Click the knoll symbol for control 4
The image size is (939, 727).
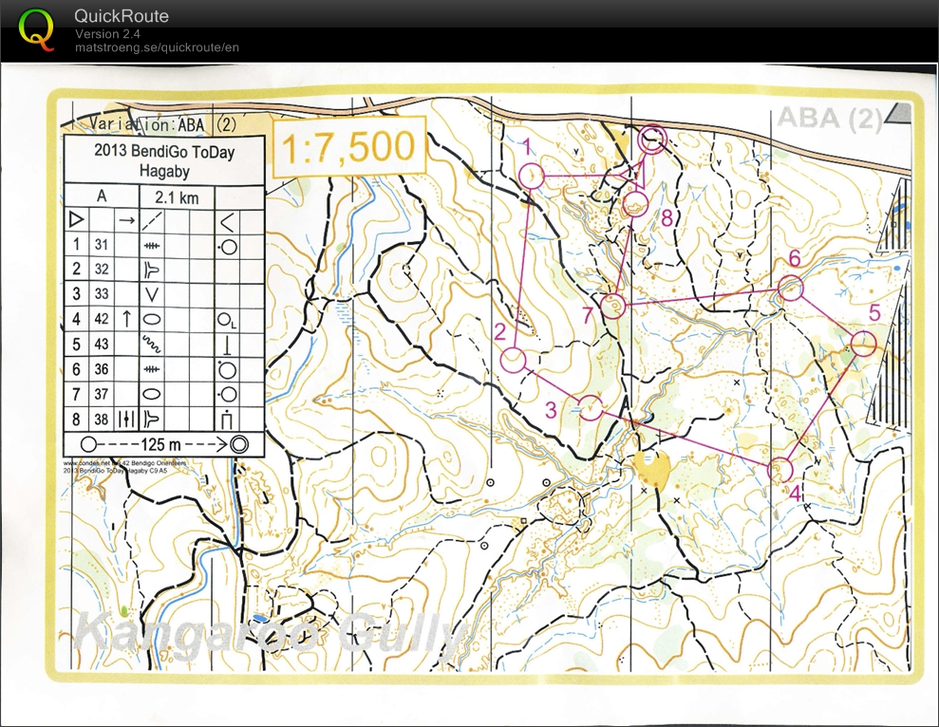(152, 318)
